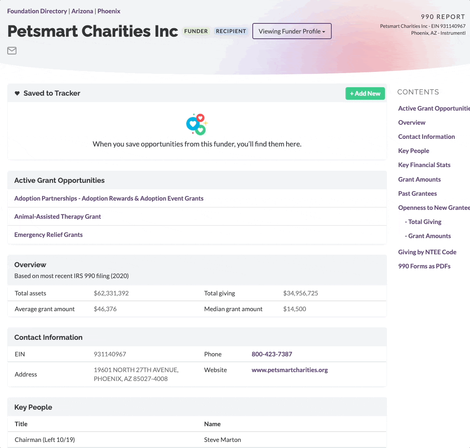
Task: Click the Key People section heading
Action: (33, 407)
